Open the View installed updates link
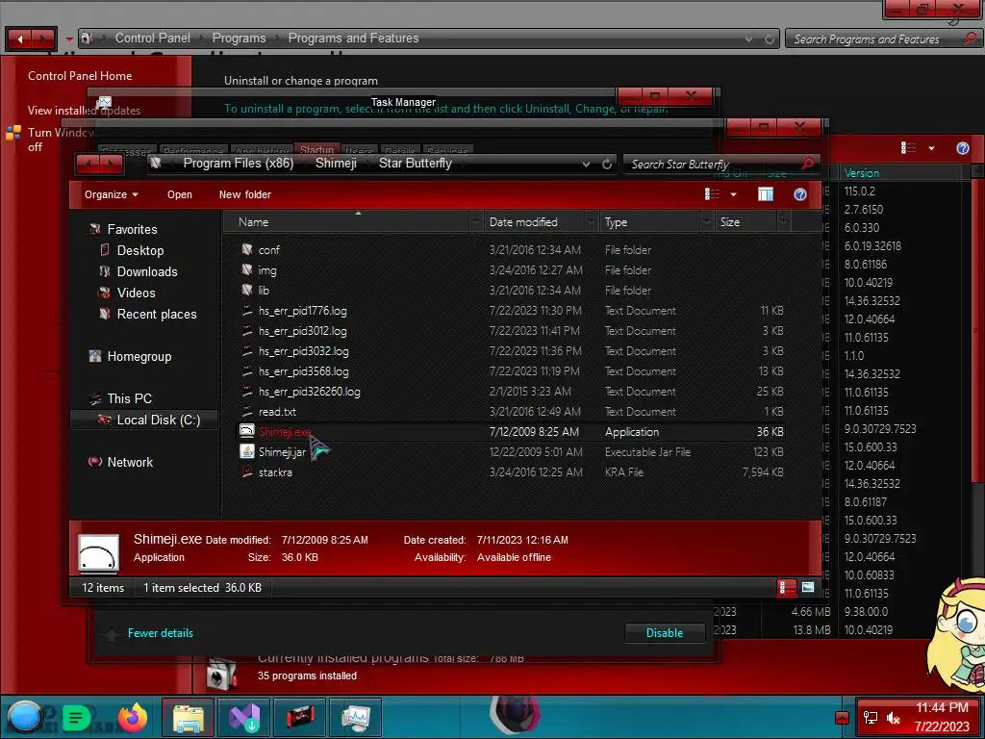985x739 pixels. click(x=84, y=111)
